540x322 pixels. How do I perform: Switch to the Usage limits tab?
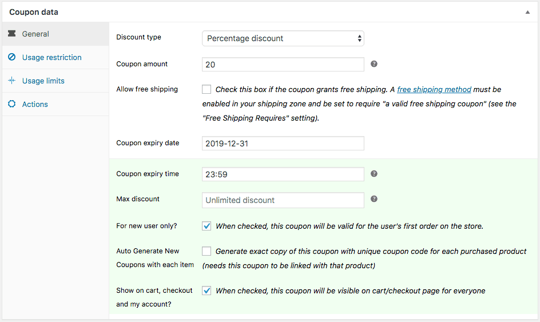pos(55,81)
